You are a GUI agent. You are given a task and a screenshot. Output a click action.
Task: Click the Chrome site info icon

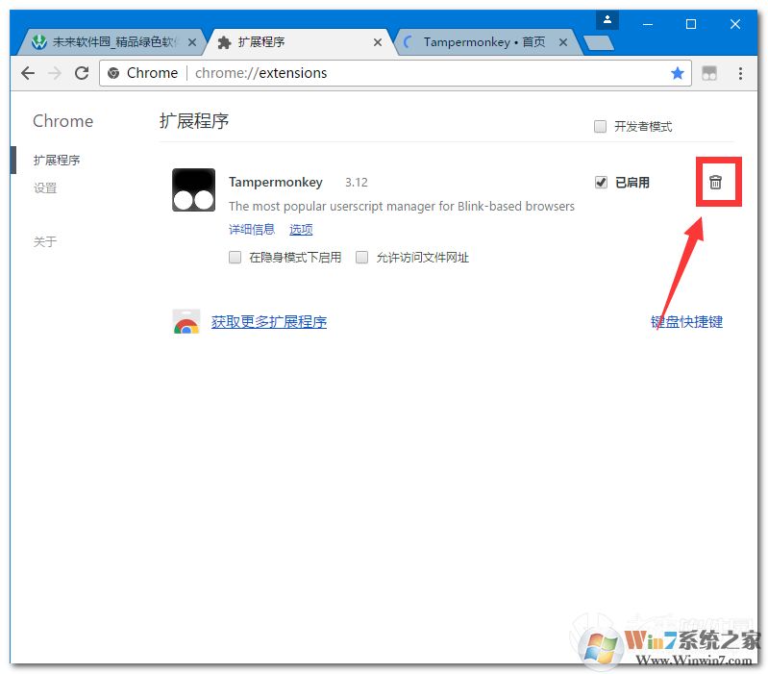[113, 73]
